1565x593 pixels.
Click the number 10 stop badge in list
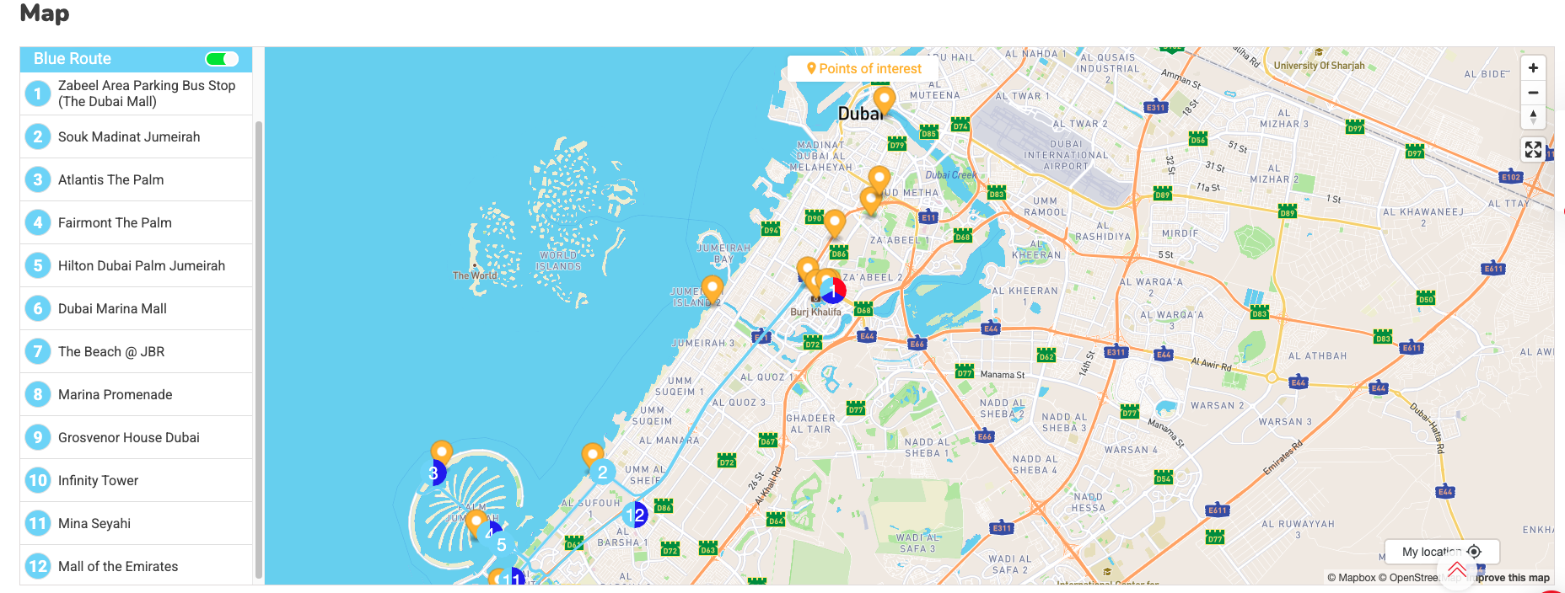click(x=38, y=480)
